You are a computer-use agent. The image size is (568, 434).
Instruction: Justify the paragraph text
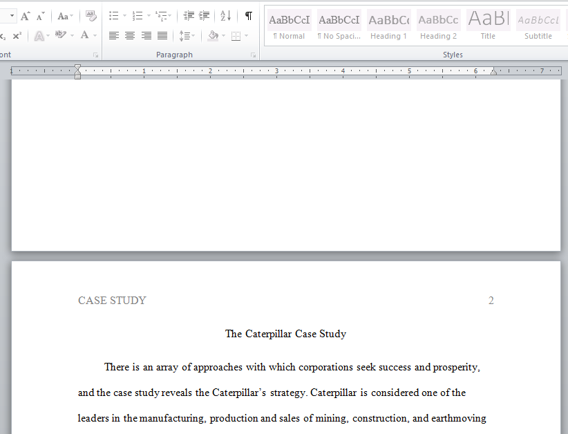[162, 35]
